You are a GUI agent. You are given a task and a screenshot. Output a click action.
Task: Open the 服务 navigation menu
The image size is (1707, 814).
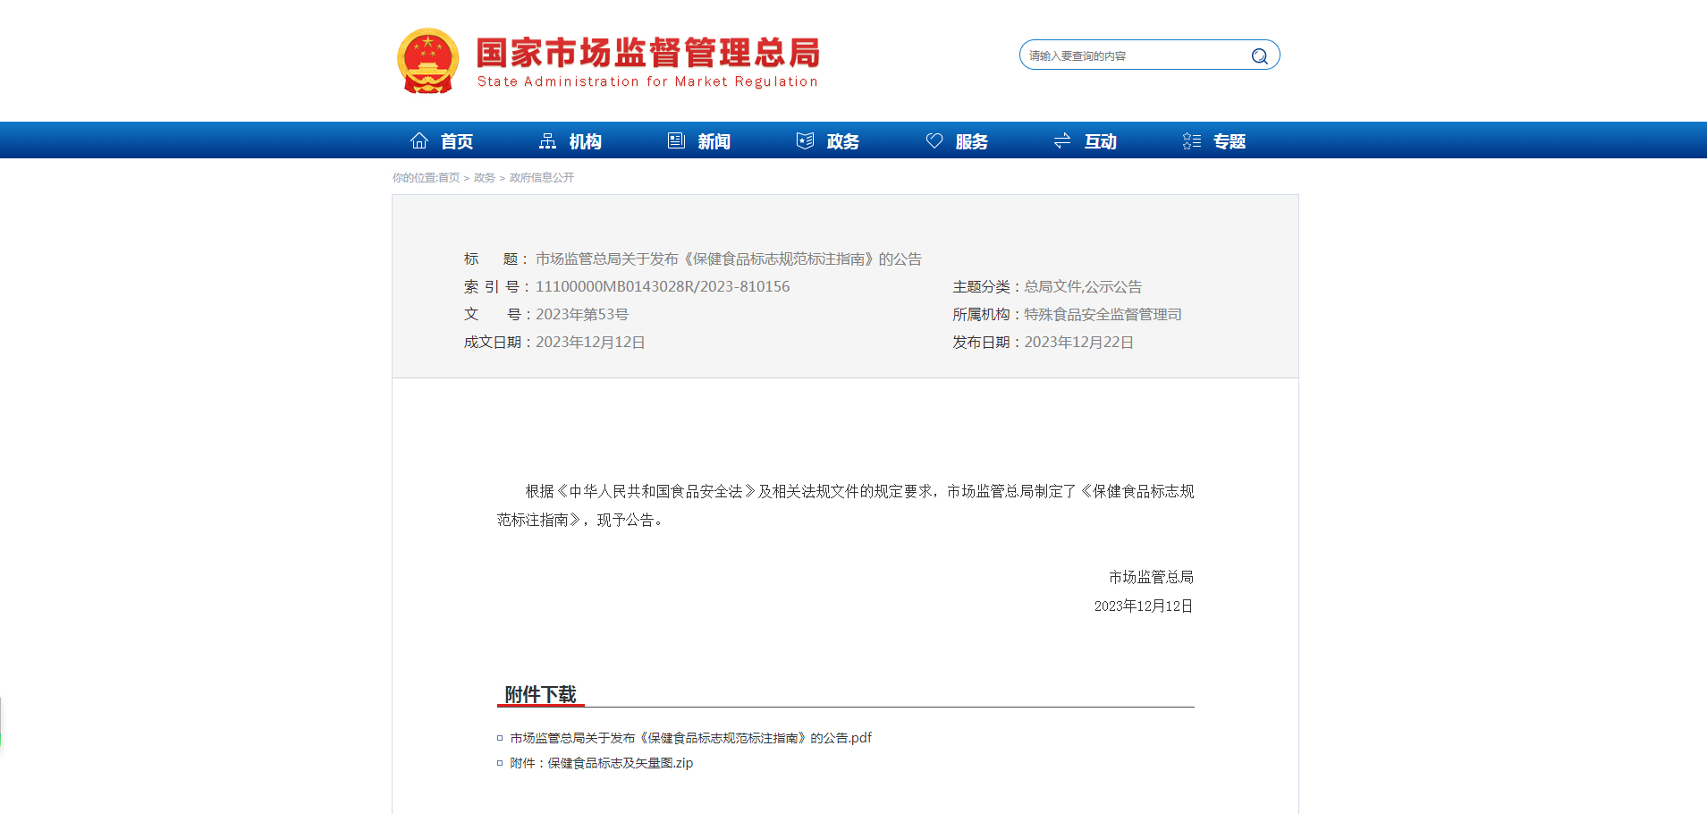tap(971, 140)
